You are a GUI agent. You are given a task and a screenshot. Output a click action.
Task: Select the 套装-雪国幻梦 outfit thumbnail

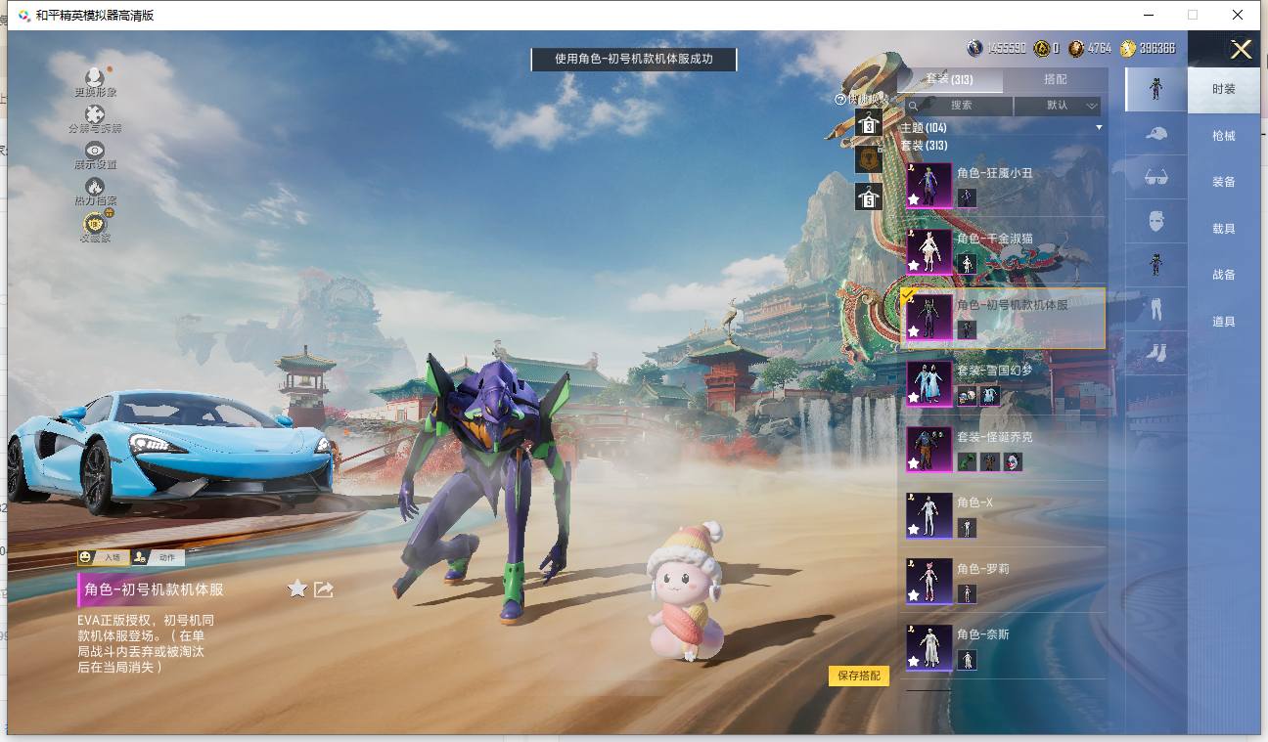click(928, 384)
